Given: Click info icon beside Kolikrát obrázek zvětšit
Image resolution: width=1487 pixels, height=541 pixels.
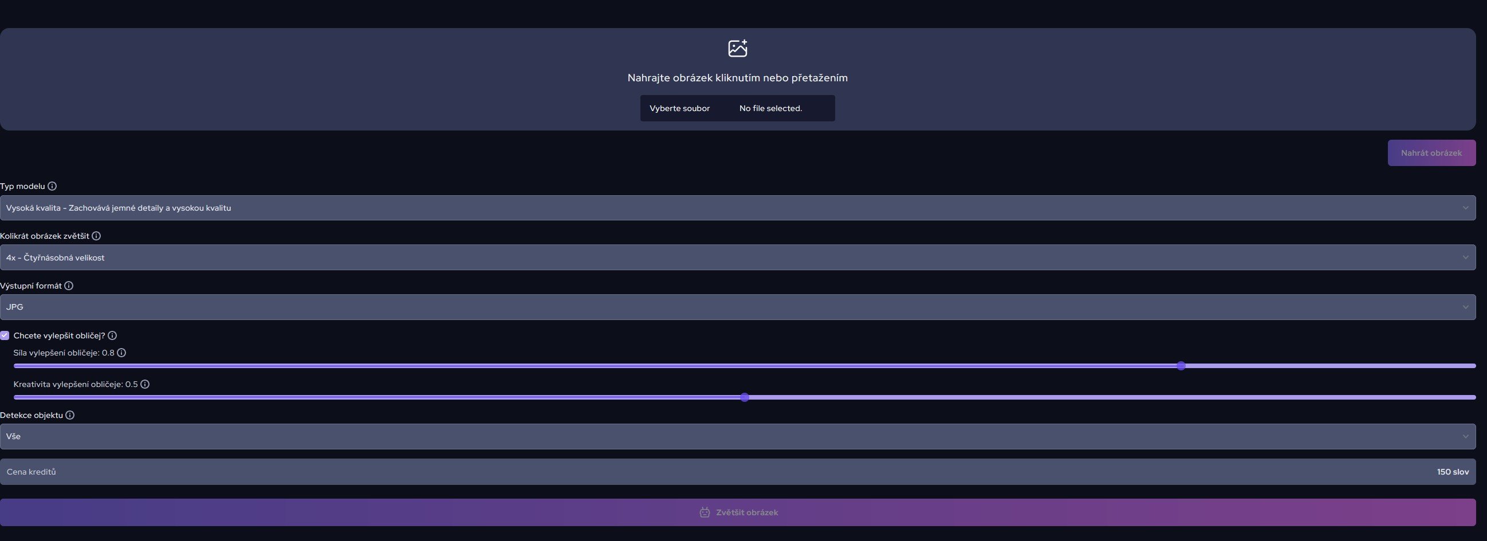Looking at the screenshot, I should coord(96,236).
